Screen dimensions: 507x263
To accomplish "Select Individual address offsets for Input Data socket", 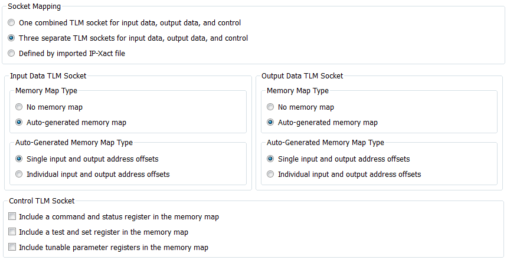I will pyautogui.click(x=19, y=175).
